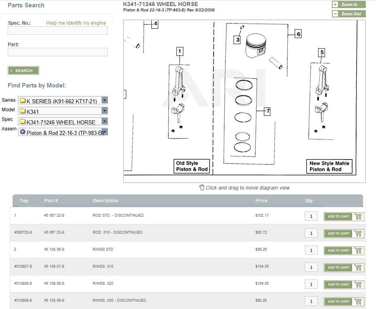Open the K341 model combo box
The image size is (376, 309).
coord(63,111)
